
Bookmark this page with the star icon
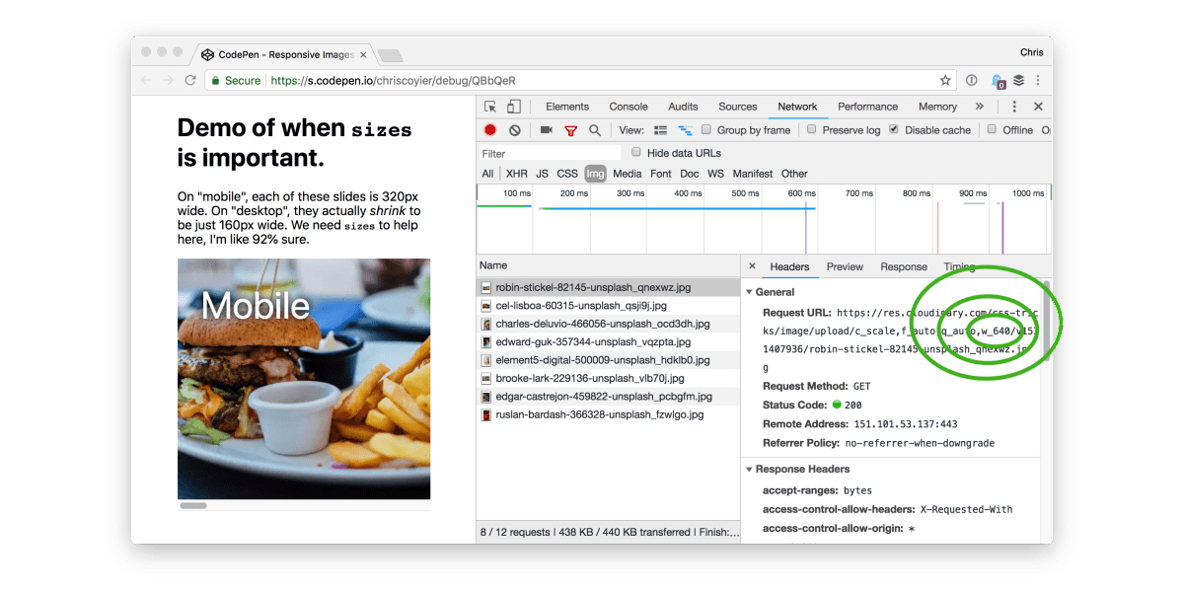[x=945, y=81]
